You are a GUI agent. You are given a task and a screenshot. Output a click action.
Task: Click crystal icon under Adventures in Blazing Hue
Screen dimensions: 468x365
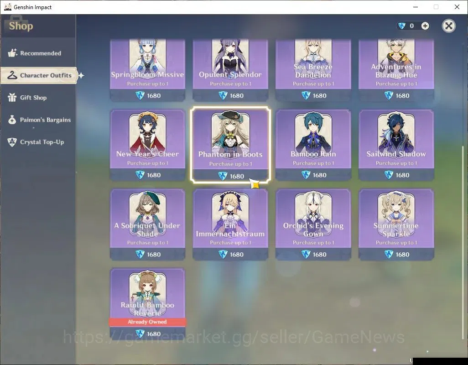tap(389, 95)
